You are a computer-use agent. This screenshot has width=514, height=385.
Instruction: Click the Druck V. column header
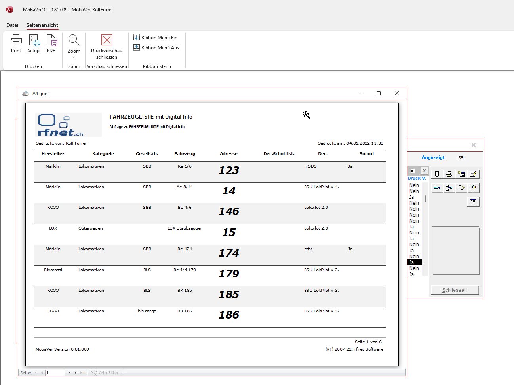coord(417,178)
